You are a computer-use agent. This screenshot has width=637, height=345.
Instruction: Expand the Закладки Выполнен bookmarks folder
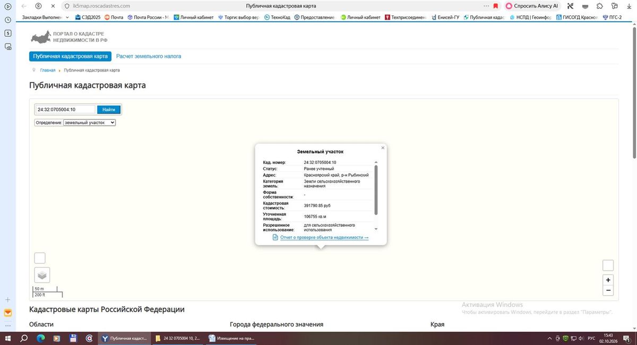click(45, 17)
